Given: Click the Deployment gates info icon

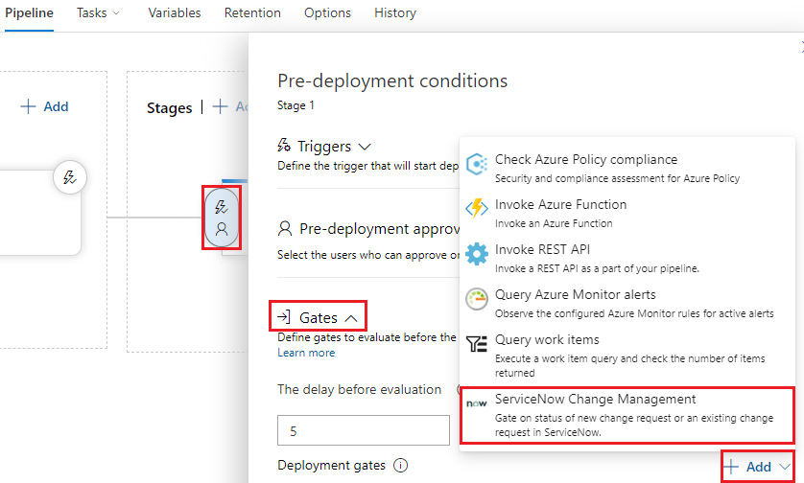Looking at the screenshot, I should click(400, 465).
